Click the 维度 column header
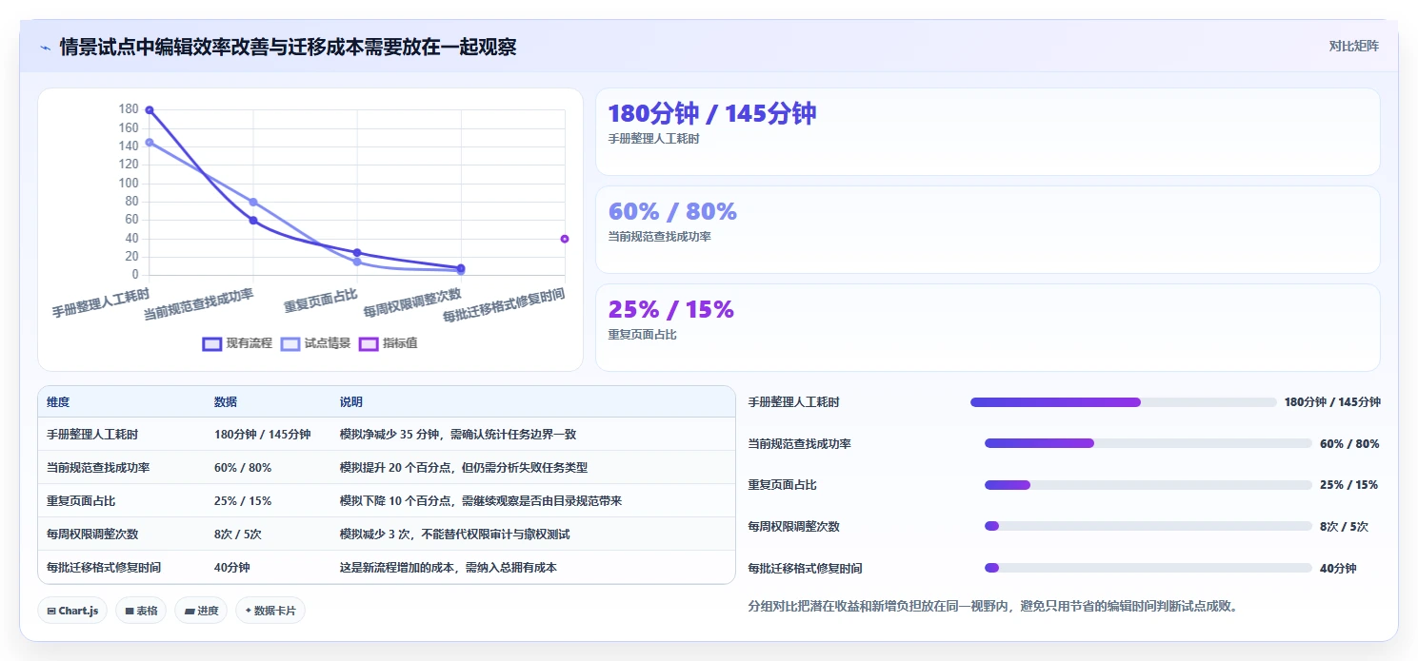Viewport: 1418px width, 661px height. coord(58,402)
